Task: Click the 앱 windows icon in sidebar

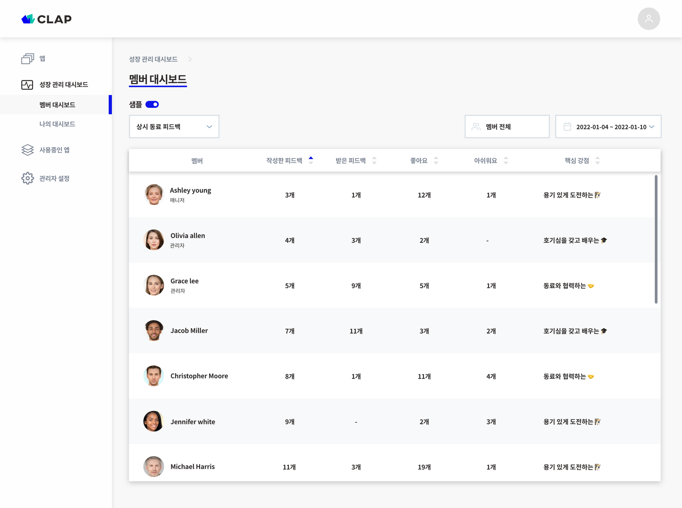Action: [28, 59]
